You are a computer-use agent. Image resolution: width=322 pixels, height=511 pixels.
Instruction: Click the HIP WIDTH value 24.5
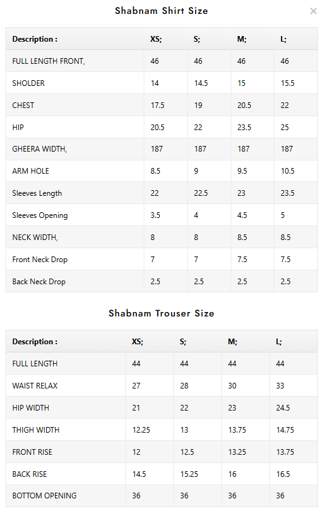283,407
